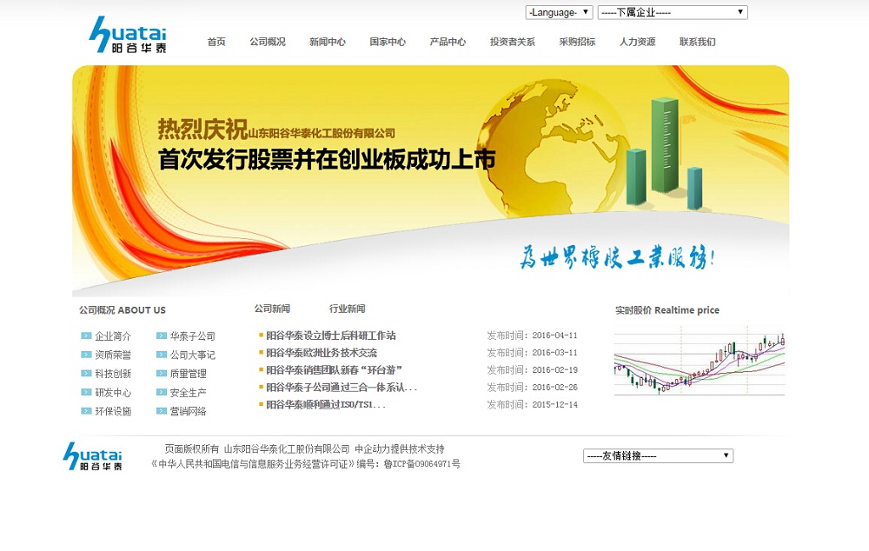
Task: Go to 首页 in the navigation
Action: [x=216, y=42]
